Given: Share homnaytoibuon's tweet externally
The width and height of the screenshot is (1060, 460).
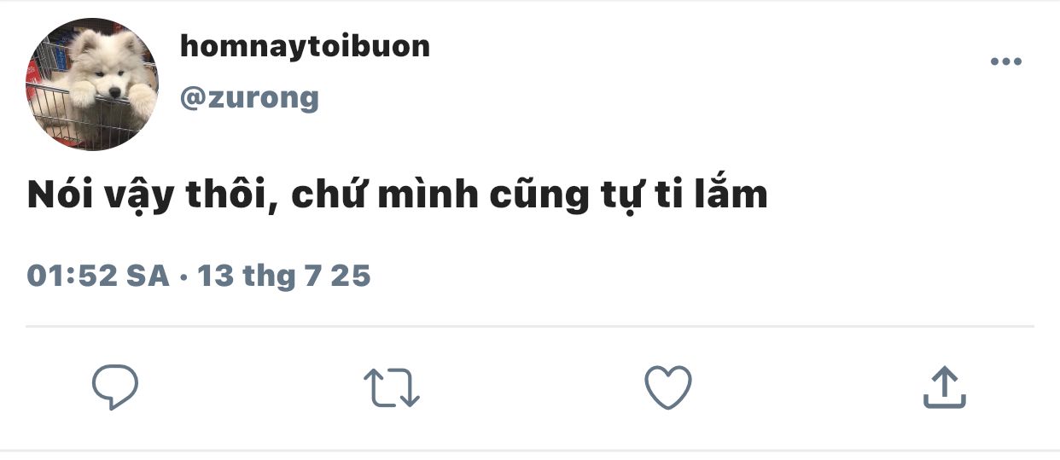Looking at the screenshot, I should (945, 387).
